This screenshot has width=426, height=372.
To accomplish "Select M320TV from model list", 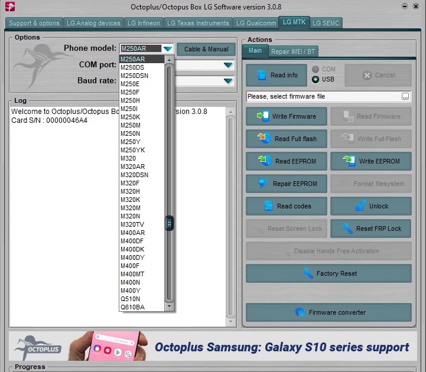I will click(x=142, y=224).
